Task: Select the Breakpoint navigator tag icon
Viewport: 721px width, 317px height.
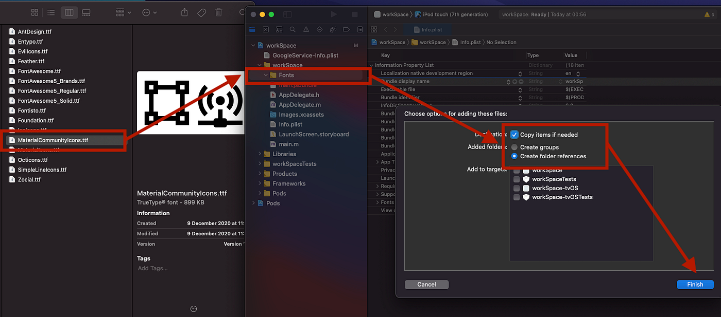Action: (x=347, y=29)
